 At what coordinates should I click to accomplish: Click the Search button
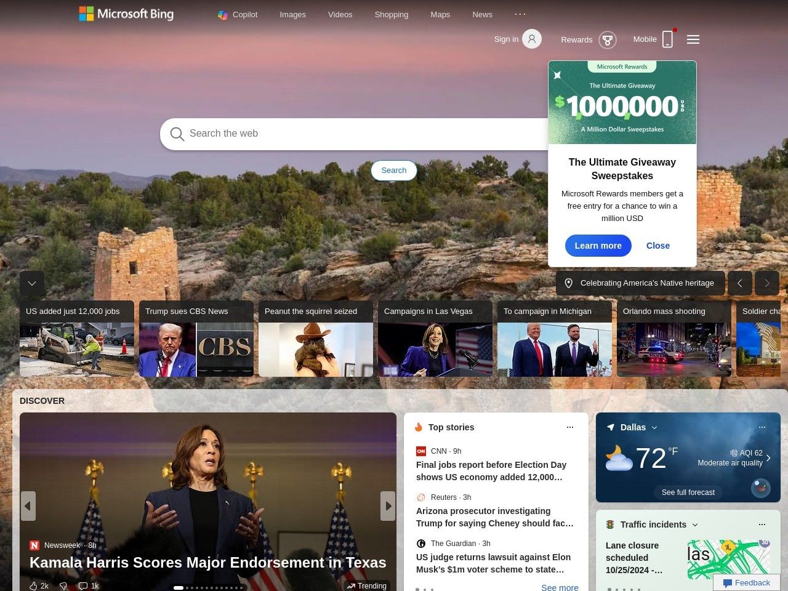(394, 171)
